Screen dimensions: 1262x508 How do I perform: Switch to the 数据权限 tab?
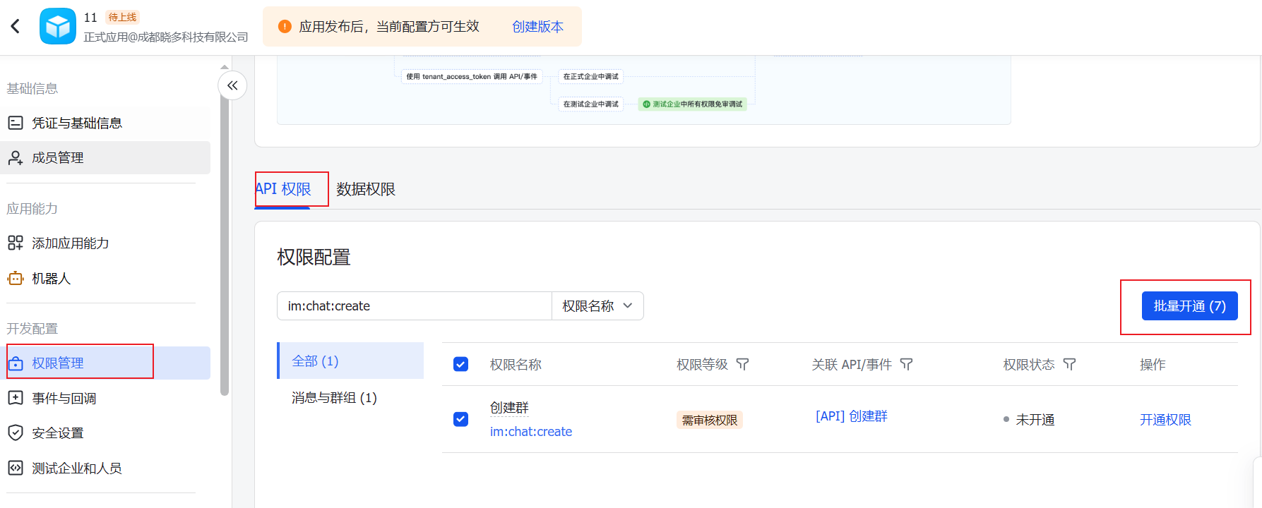coord(366,189)
